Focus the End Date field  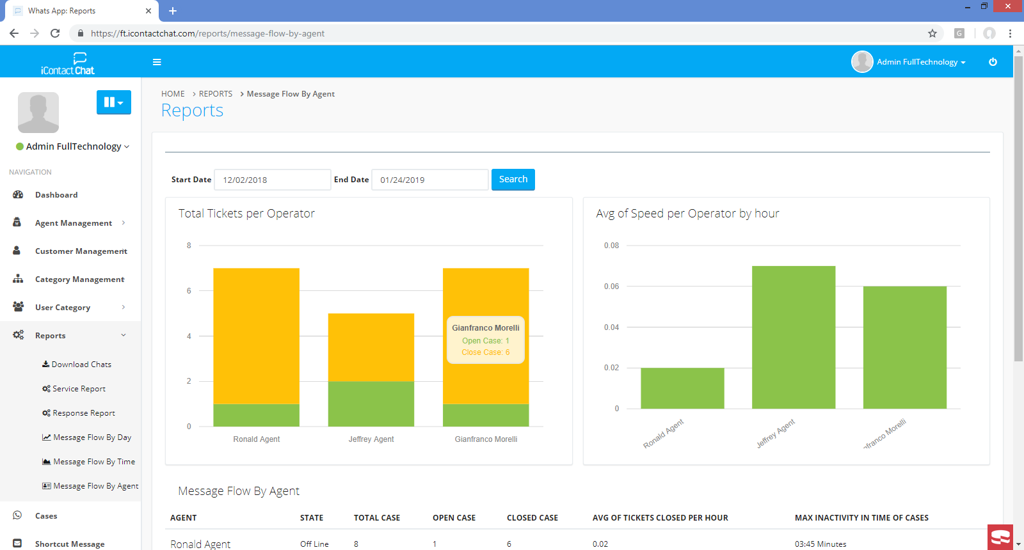(x=430, y=180)
